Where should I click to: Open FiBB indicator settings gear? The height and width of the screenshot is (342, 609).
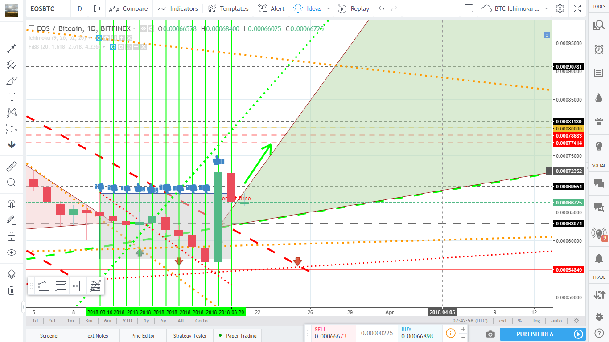[121, 46]
